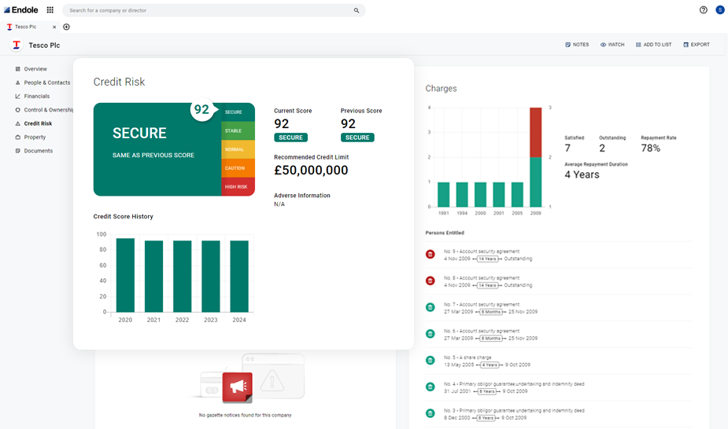The width and height of the screenshot is (728, 429).
Task: Click the red icon for charge No. 9
Action: [x=431, y=255]
